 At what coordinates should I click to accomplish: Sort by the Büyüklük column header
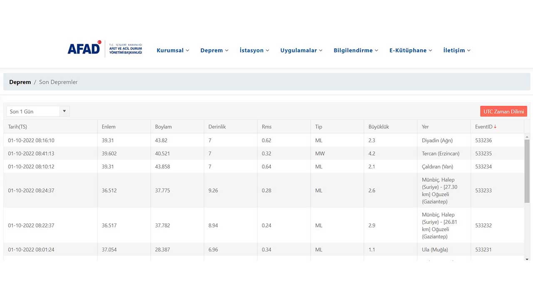pyautogui.click(x=379, y=127)
